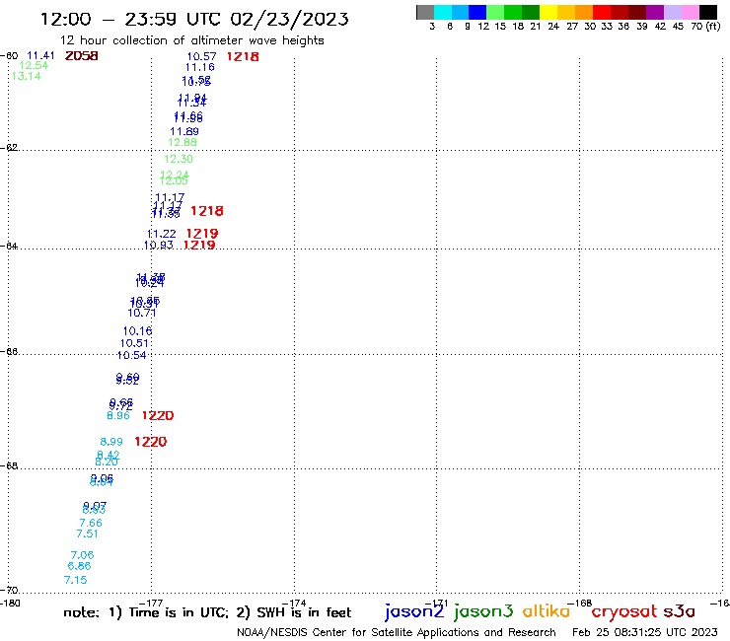This screenshot has width=730, height=641.
Task: Click the yellow 21-24 ft legend swatch
Action: [x=548, y=12]
